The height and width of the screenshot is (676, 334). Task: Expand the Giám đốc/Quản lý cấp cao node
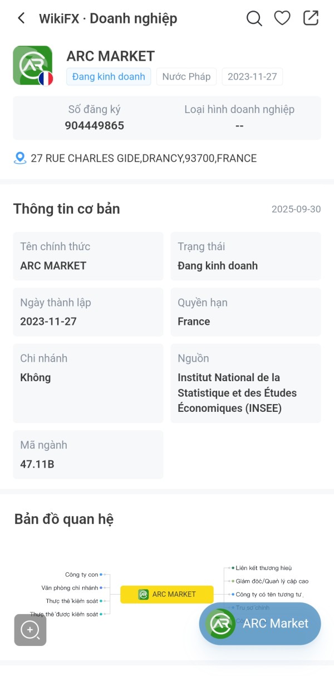point(272,581)
